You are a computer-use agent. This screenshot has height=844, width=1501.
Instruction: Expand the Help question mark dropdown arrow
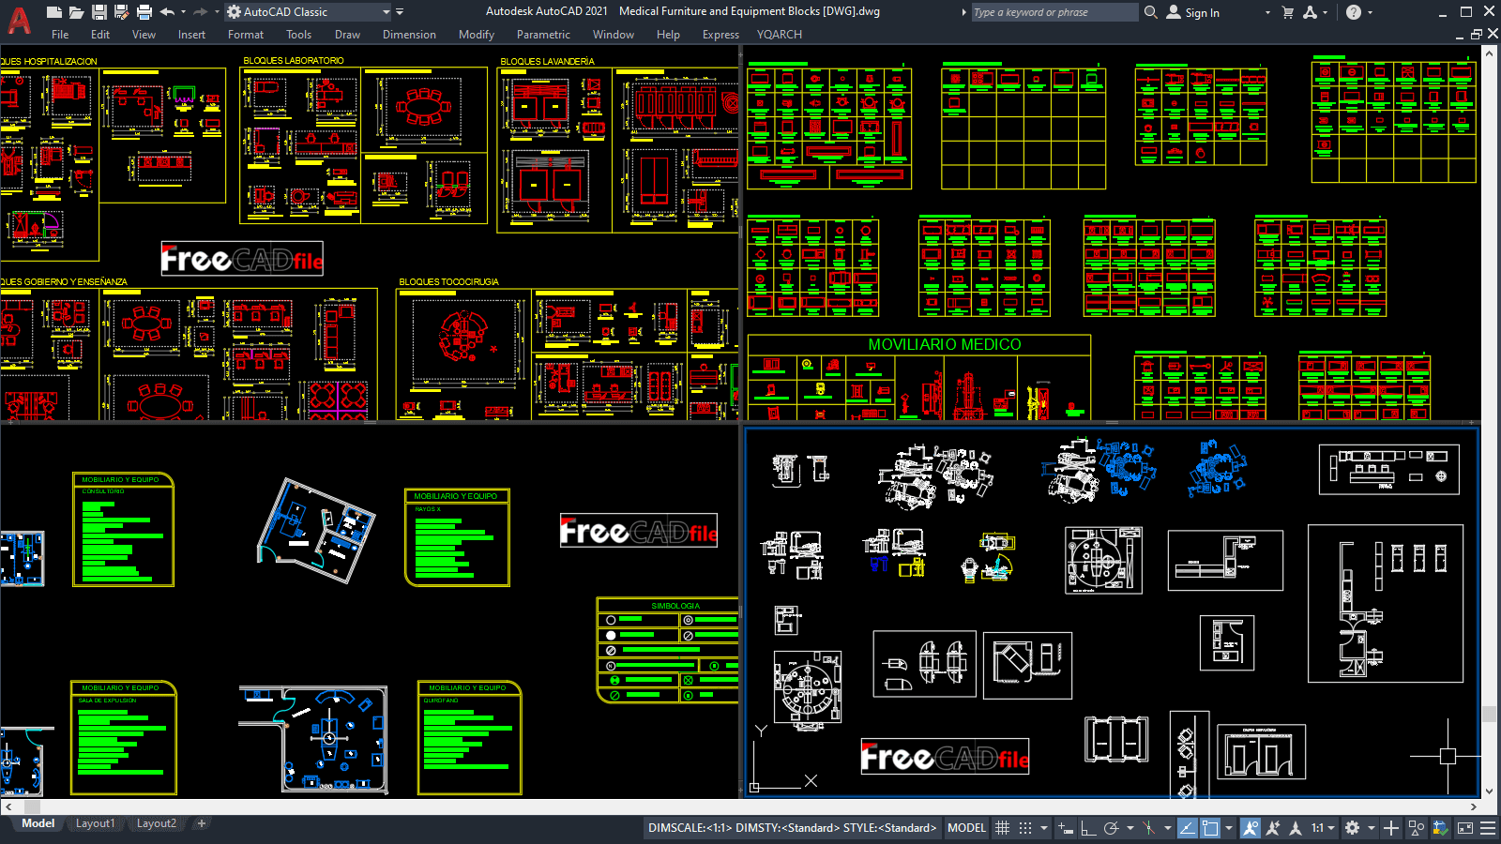[1370, 12]
